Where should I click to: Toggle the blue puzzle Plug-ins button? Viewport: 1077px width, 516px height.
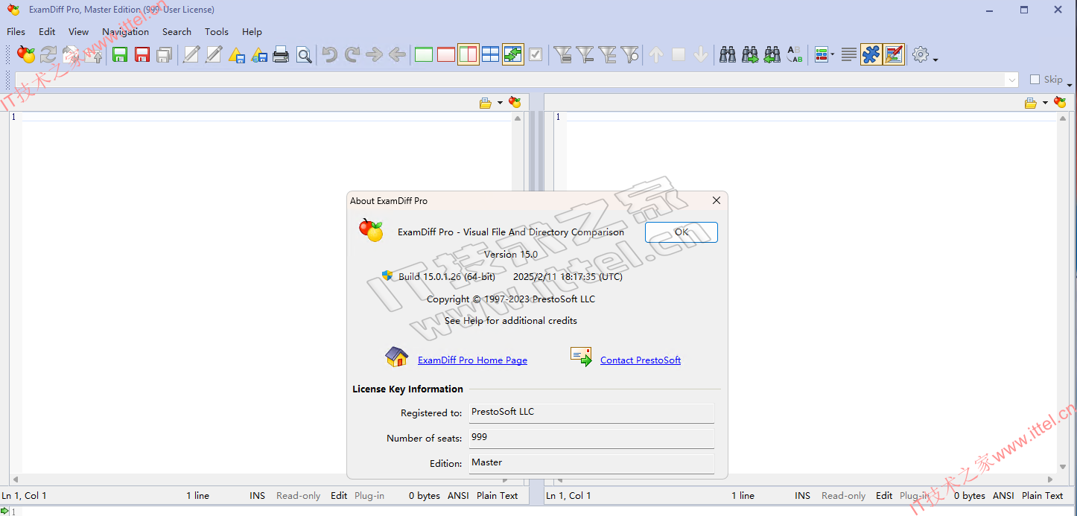click(871, 54)
